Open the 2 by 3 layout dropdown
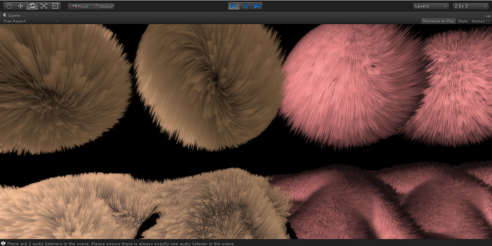 click(470, 6)
